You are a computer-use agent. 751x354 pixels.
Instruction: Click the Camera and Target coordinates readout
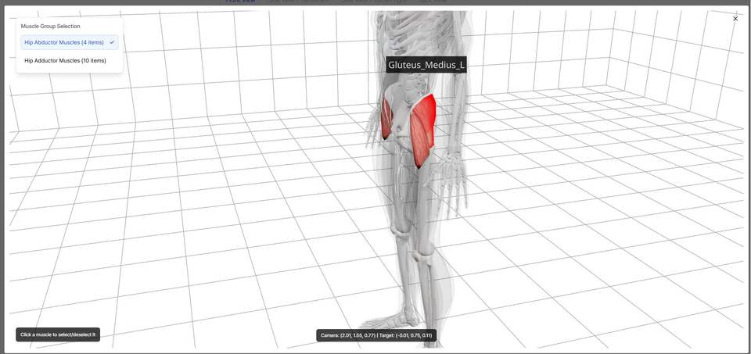click(x=375, y=335)
